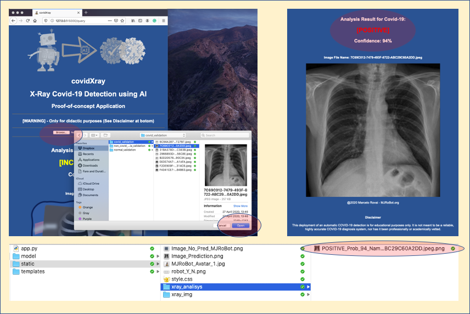
Task: Click the tracking protection shield icon
Action: pos(46,21)
